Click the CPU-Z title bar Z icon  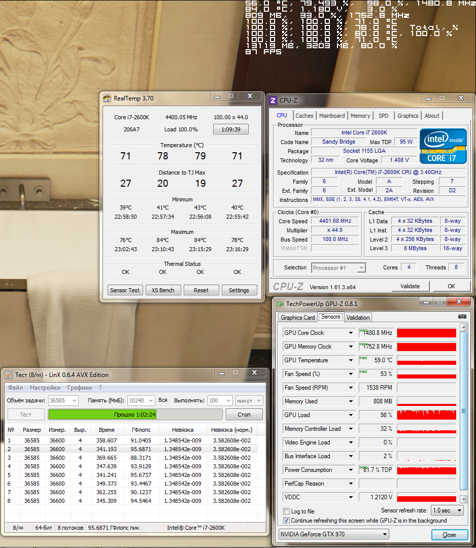click(274, 100)
